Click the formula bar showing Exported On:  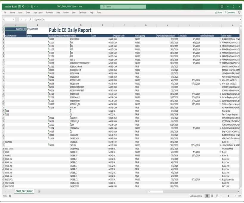136,19
